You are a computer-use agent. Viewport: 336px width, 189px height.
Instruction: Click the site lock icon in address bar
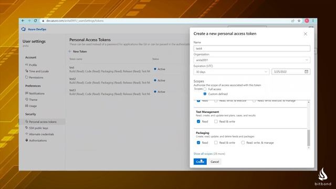[43, 21]
